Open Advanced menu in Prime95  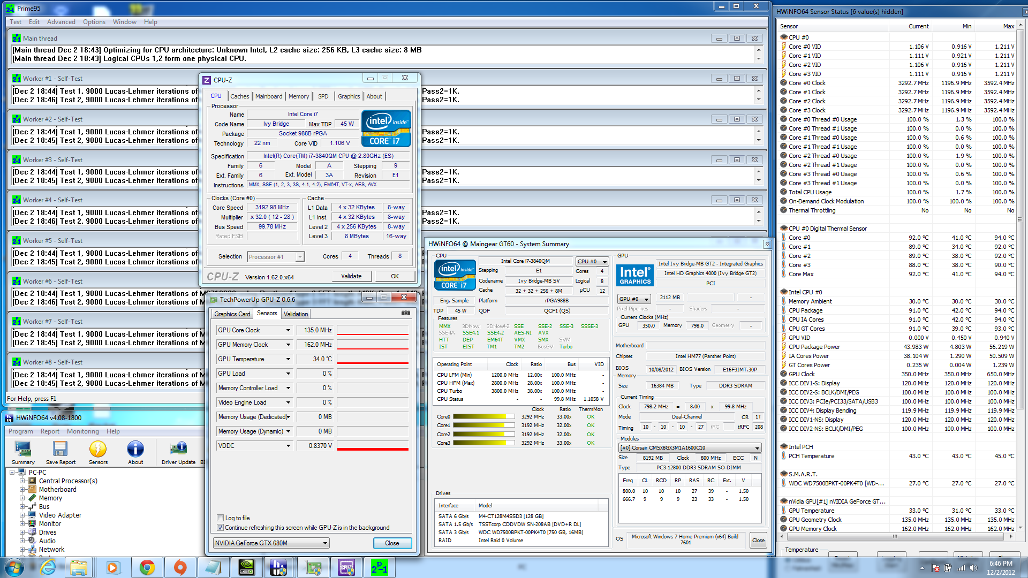pyautogui.click(x=61, y=22)
